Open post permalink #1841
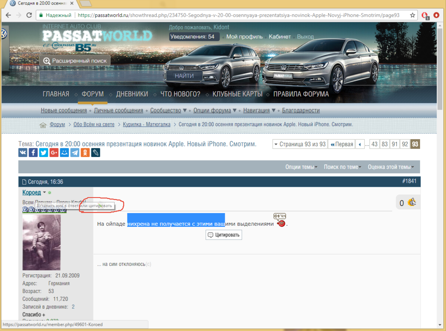This screenshot has width=446, height=331. click(x=409, y=181)
